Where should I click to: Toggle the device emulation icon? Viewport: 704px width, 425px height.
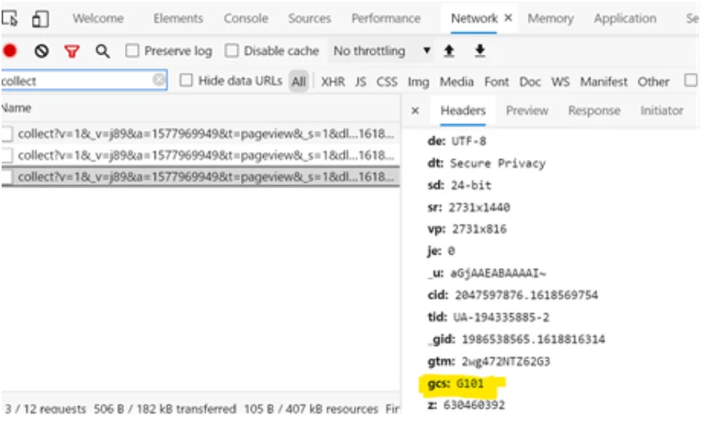pos(40,20)
